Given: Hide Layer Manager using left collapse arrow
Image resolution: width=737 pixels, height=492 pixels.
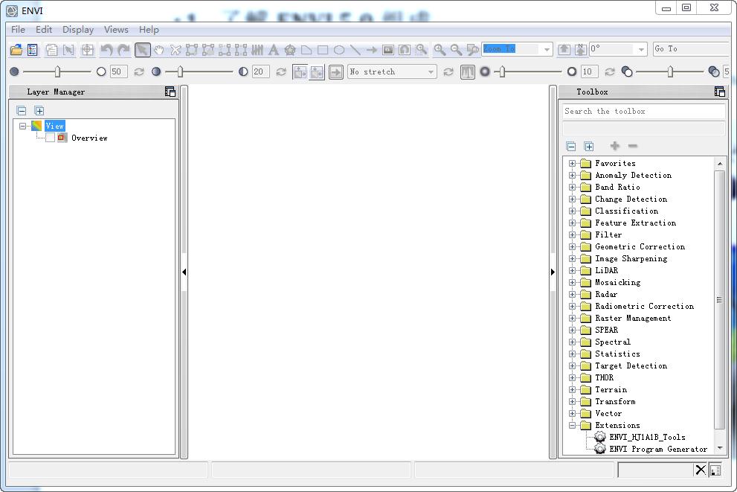Looking at the screenshot, I should click(x=184, y=272).
